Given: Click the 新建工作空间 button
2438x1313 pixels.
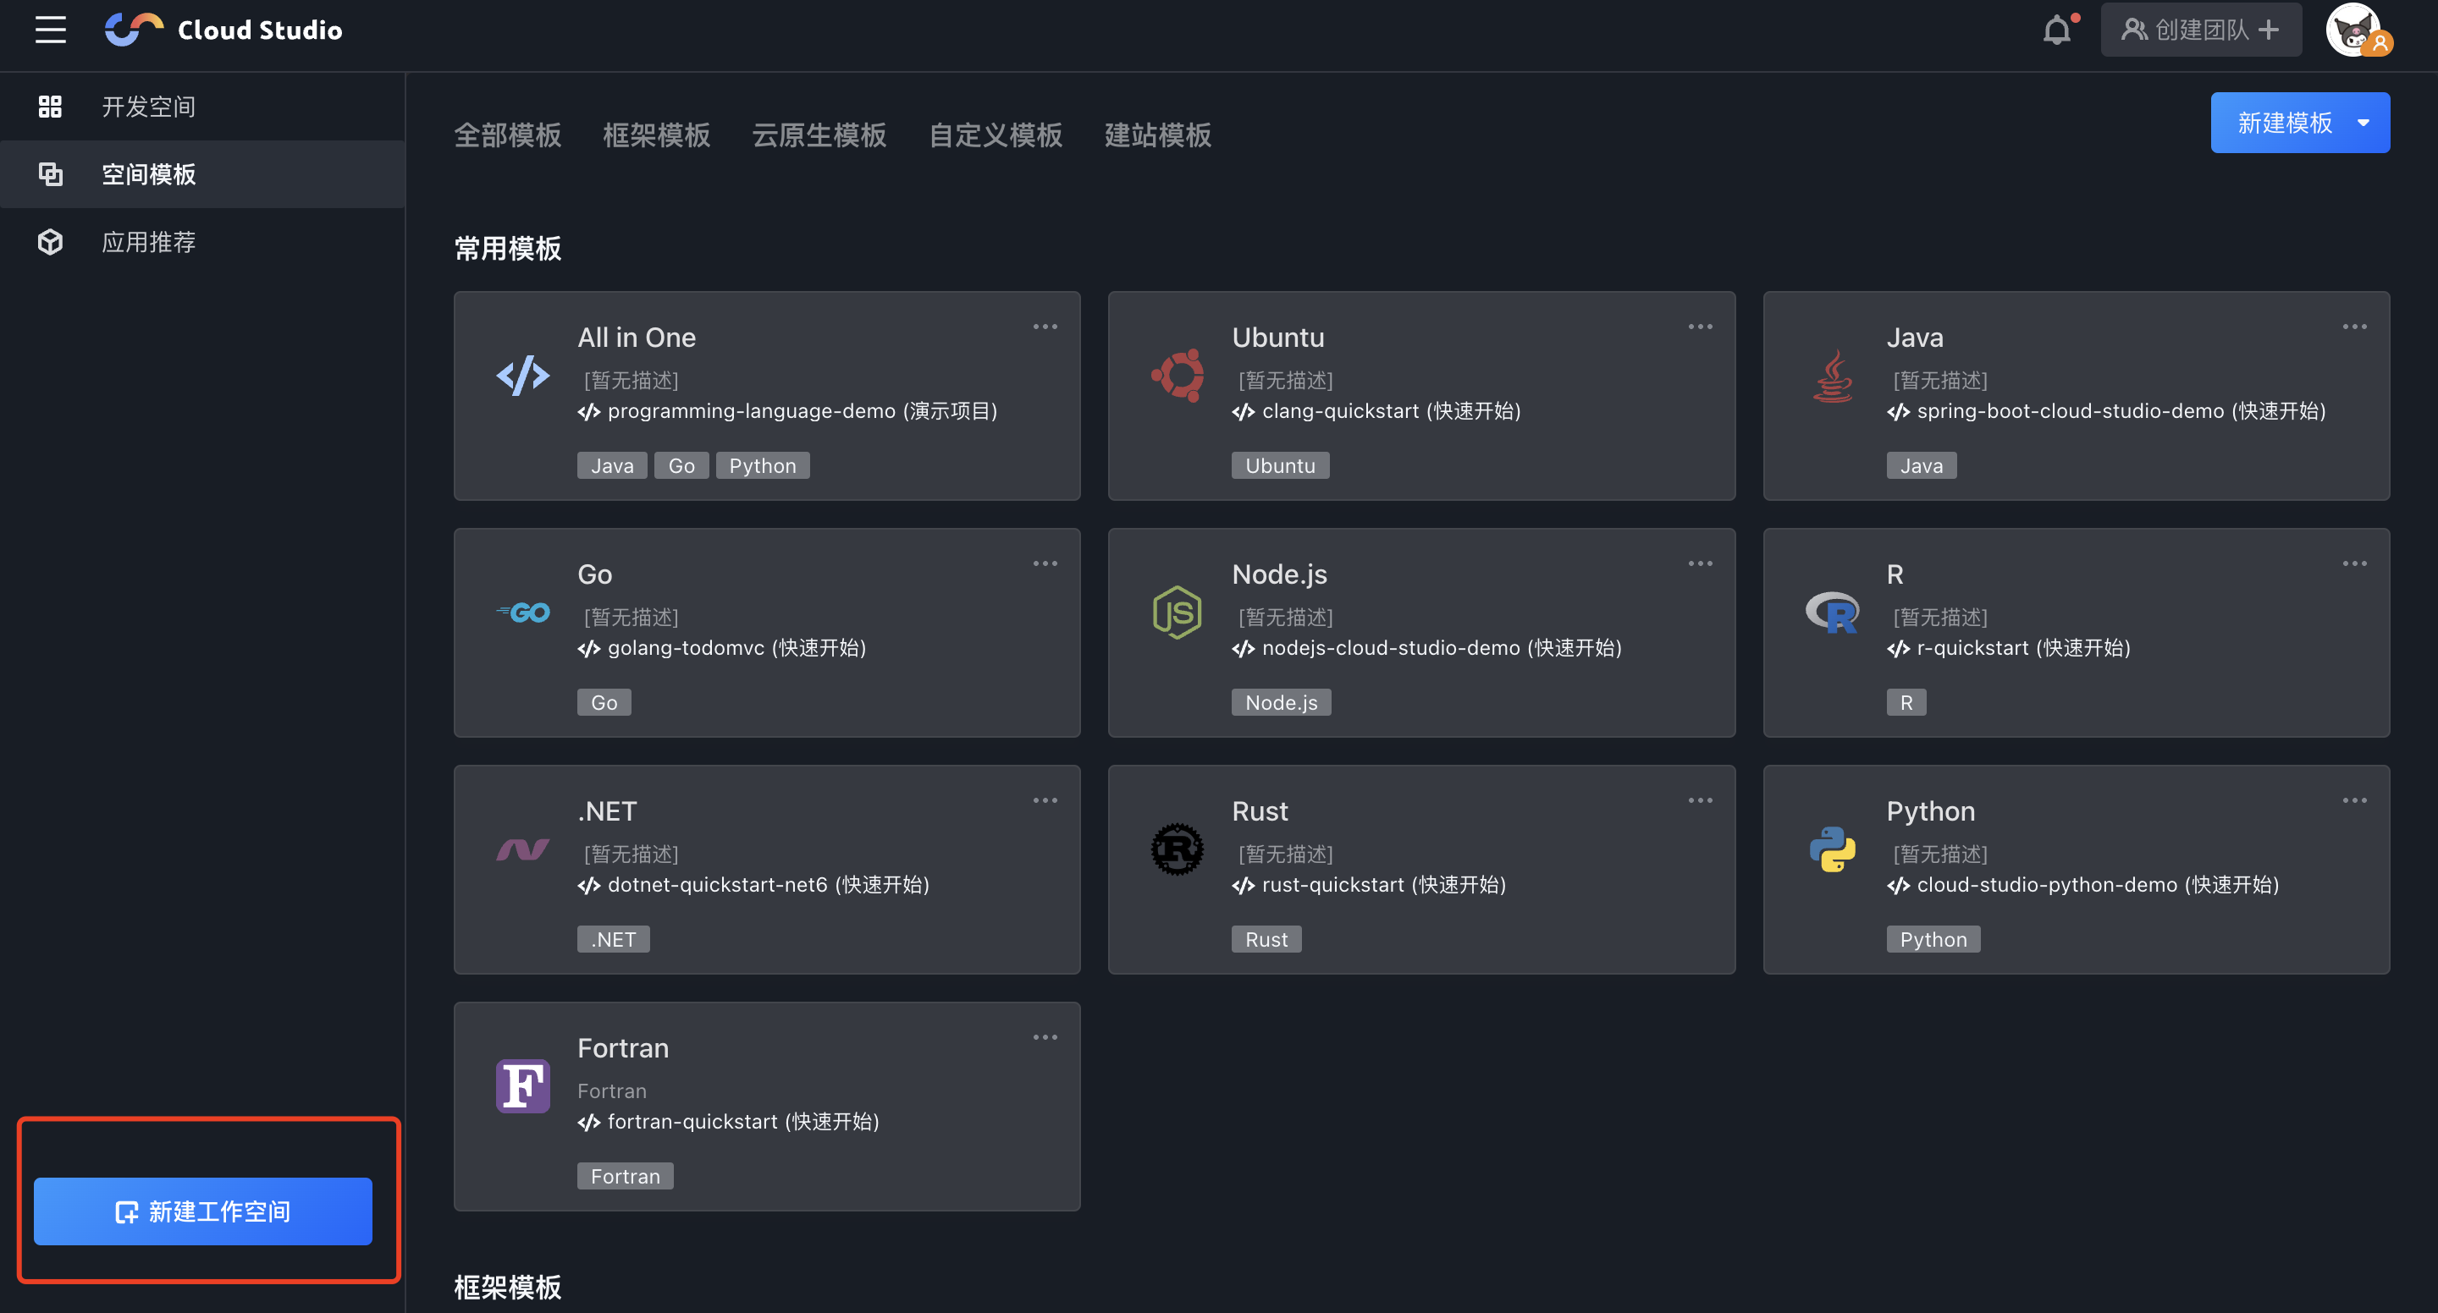Looking at the screenshot, I should click(202, 1211).
